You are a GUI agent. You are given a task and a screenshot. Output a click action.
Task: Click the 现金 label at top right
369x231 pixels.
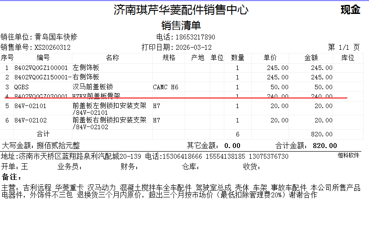tap(350, 10)
